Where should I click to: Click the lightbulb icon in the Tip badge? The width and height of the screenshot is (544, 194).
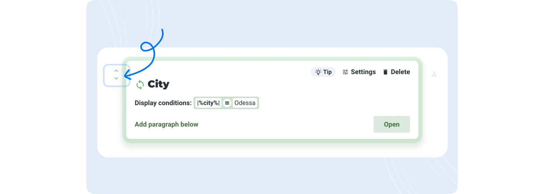click(x=318, y=72)
